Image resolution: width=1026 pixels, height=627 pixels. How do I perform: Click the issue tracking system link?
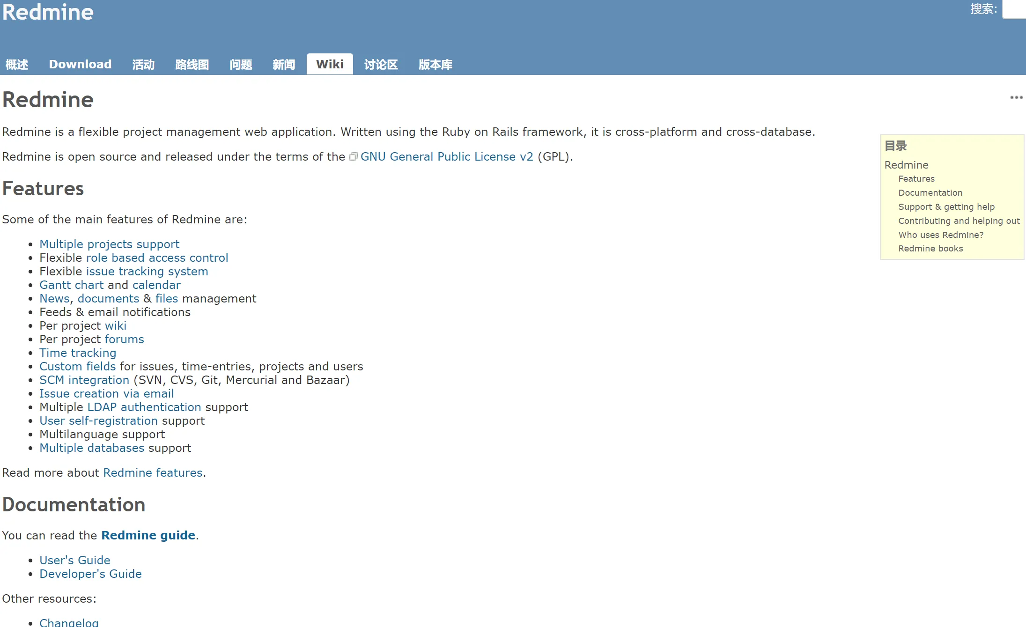pyautogui.click(x=146, y=271)
